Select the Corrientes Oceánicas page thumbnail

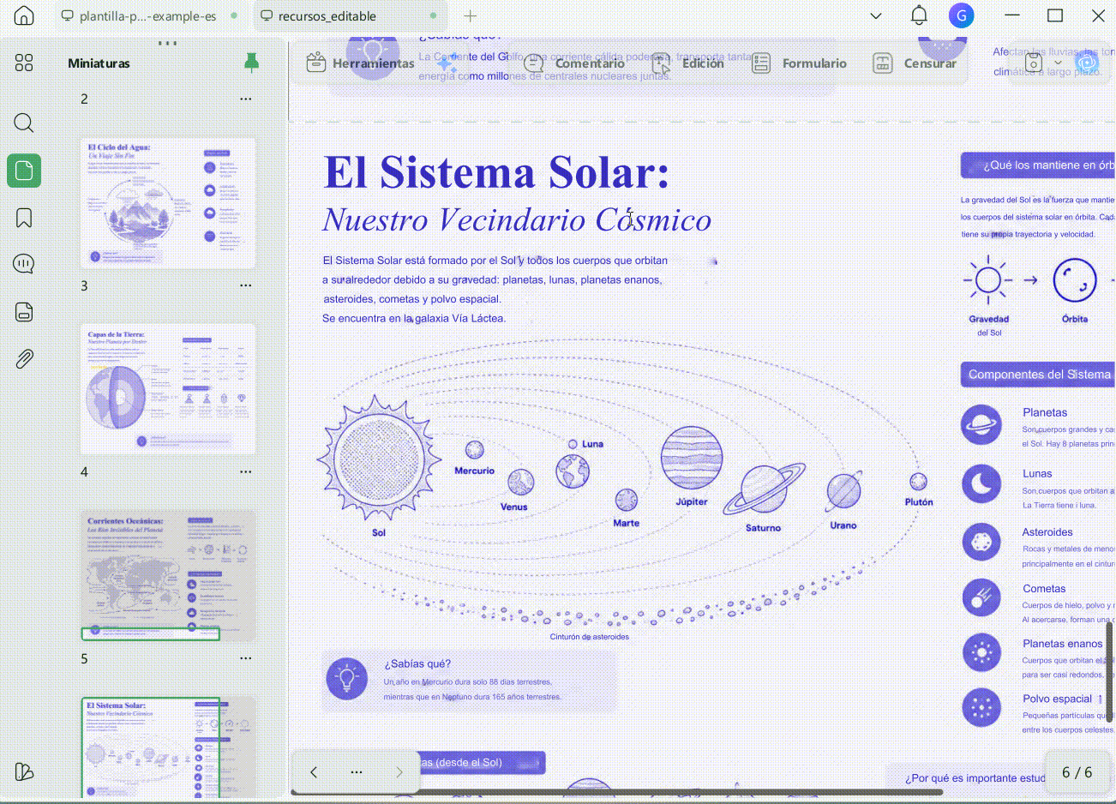[x=168, y=575]
